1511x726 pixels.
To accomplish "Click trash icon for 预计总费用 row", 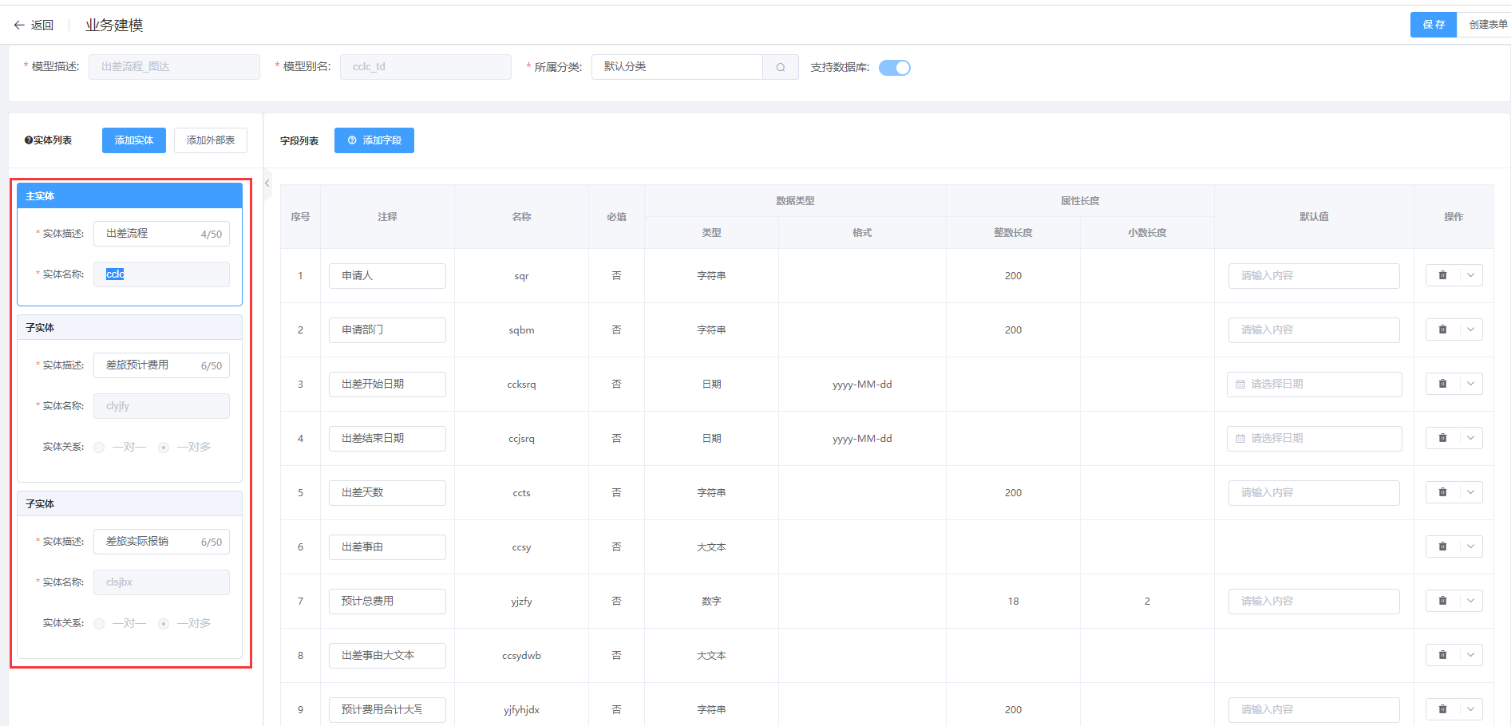I will (1442, 601).
